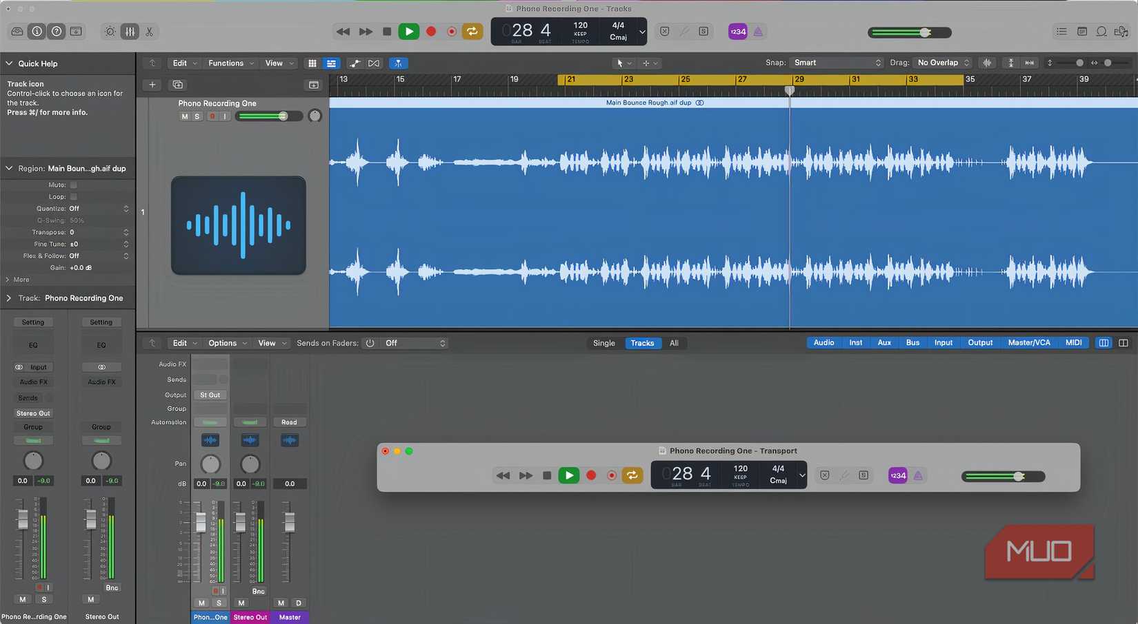Open the Mixer from the control bar
1138x624 pixels.
pyautogui.click(x=130, y=31)
